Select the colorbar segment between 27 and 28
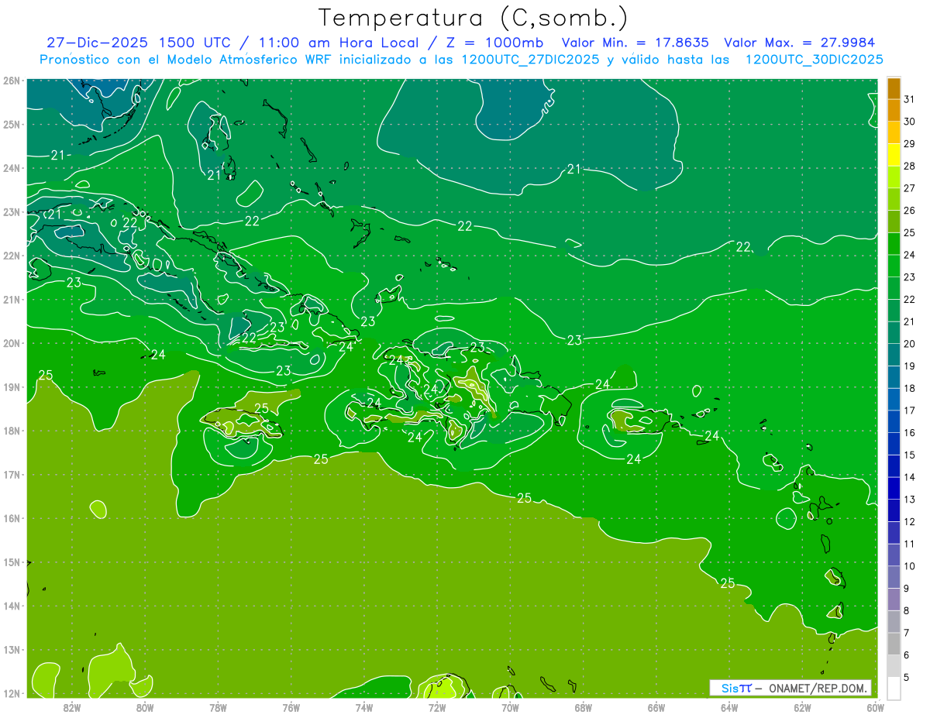This screenshot has height=718, width=930. [894, 177]
